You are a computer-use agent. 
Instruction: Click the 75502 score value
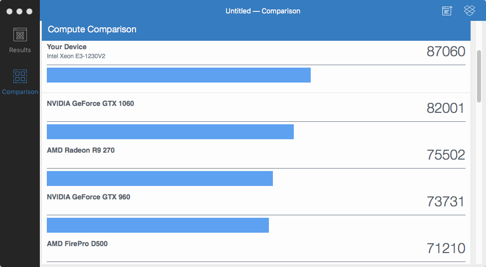446,155
